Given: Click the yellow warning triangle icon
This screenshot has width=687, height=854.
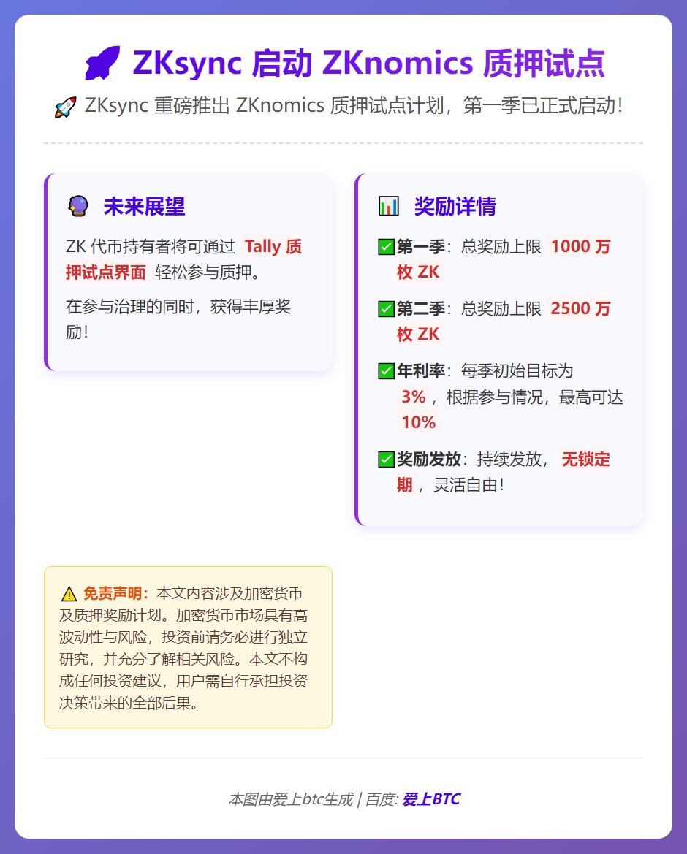Looking at the screenshot, I should [x=69, y=594].
